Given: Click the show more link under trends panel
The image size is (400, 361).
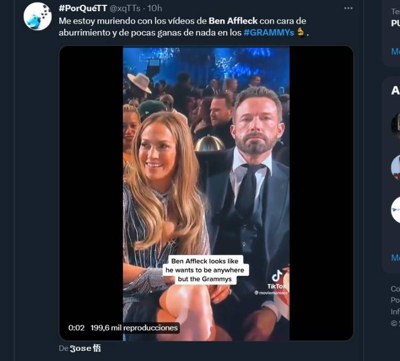Looking at the screenshot, I should pyautogui.click(x=395, y=51).
